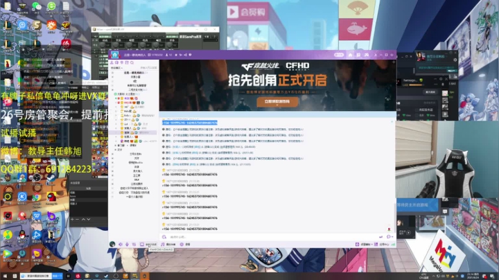This screenshot has height=280, width=499.
Task: Click the app center icon in YY bottom right
Action: coord(376,245)
